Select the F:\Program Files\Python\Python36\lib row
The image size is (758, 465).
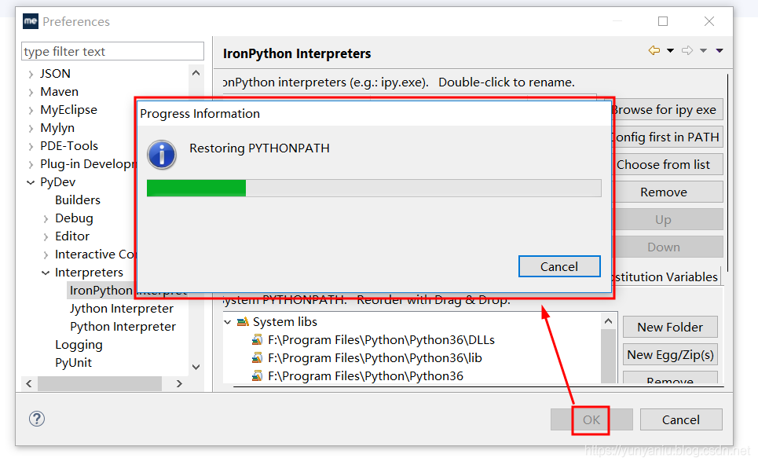point(375,358)
